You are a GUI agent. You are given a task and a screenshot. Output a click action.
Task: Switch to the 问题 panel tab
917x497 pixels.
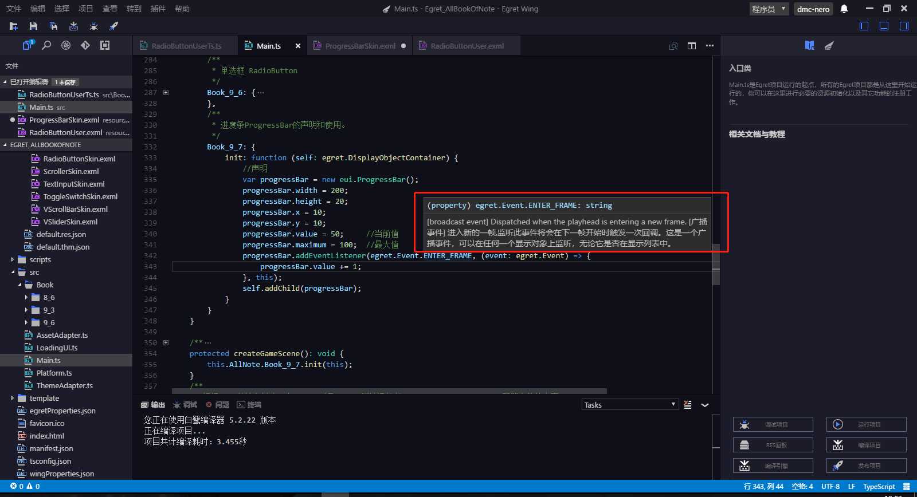(217, 405)
